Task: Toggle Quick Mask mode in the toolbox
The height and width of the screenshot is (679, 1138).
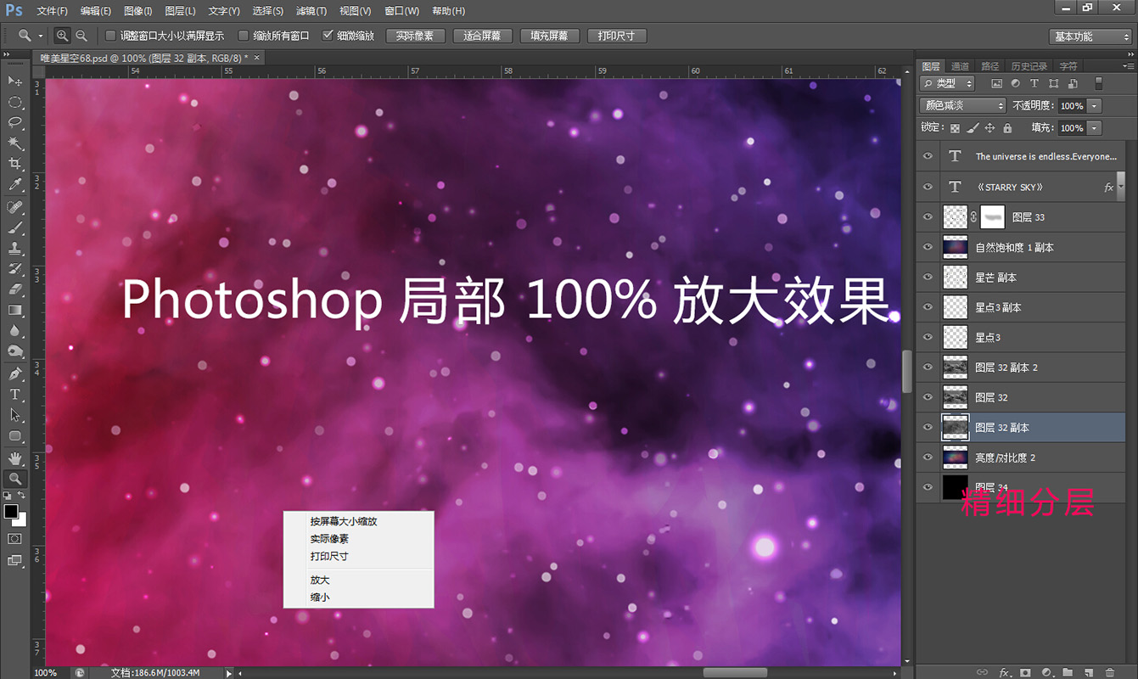Action: [x=15, y=538]
